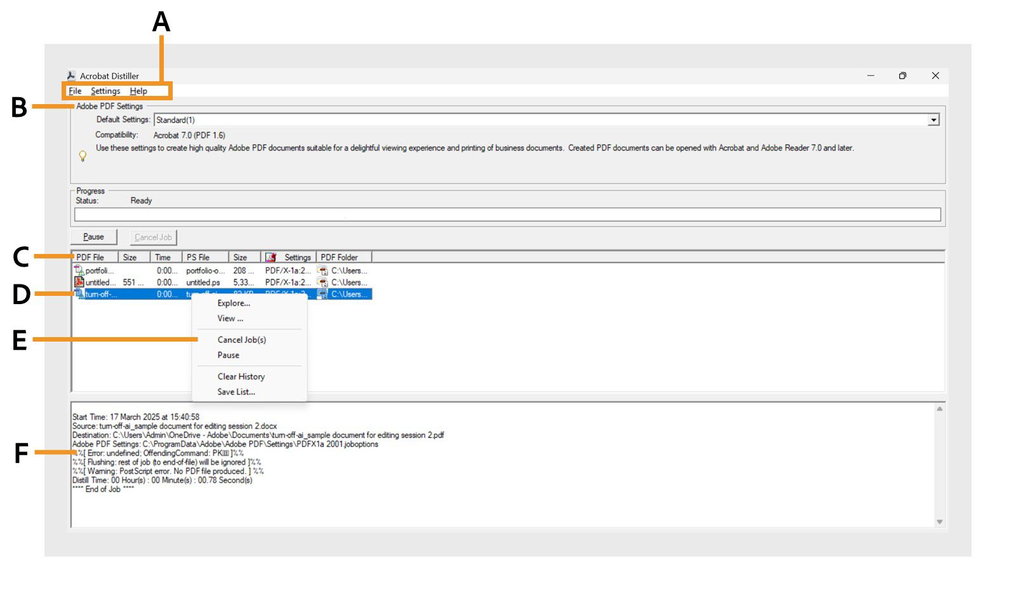Click the PDF/X-1a settings cell in the portfolio row
Viewport: 1016px width, 600px height.
288,270
